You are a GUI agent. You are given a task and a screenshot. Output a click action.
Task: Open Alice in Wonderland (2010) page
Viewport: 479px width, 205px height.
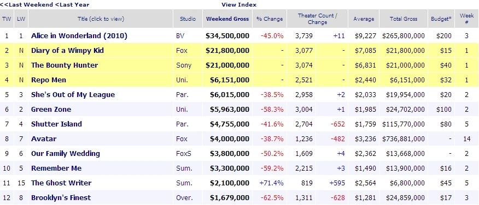pyautogui.click(x=79, y=36)
